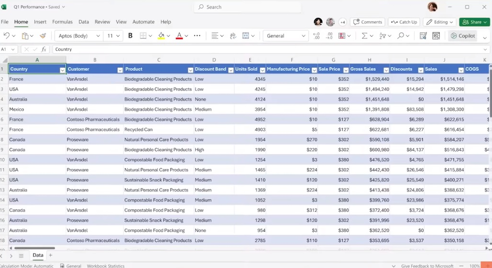The image size is (492, 268).
Task: Click the Comments button
Action: click(367, 22)
